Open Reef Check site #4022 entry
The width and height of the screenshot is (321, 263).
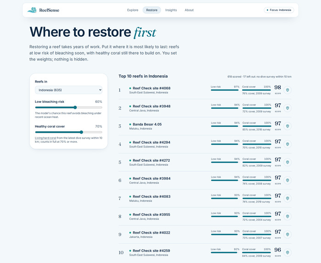[x=152, y=233]
